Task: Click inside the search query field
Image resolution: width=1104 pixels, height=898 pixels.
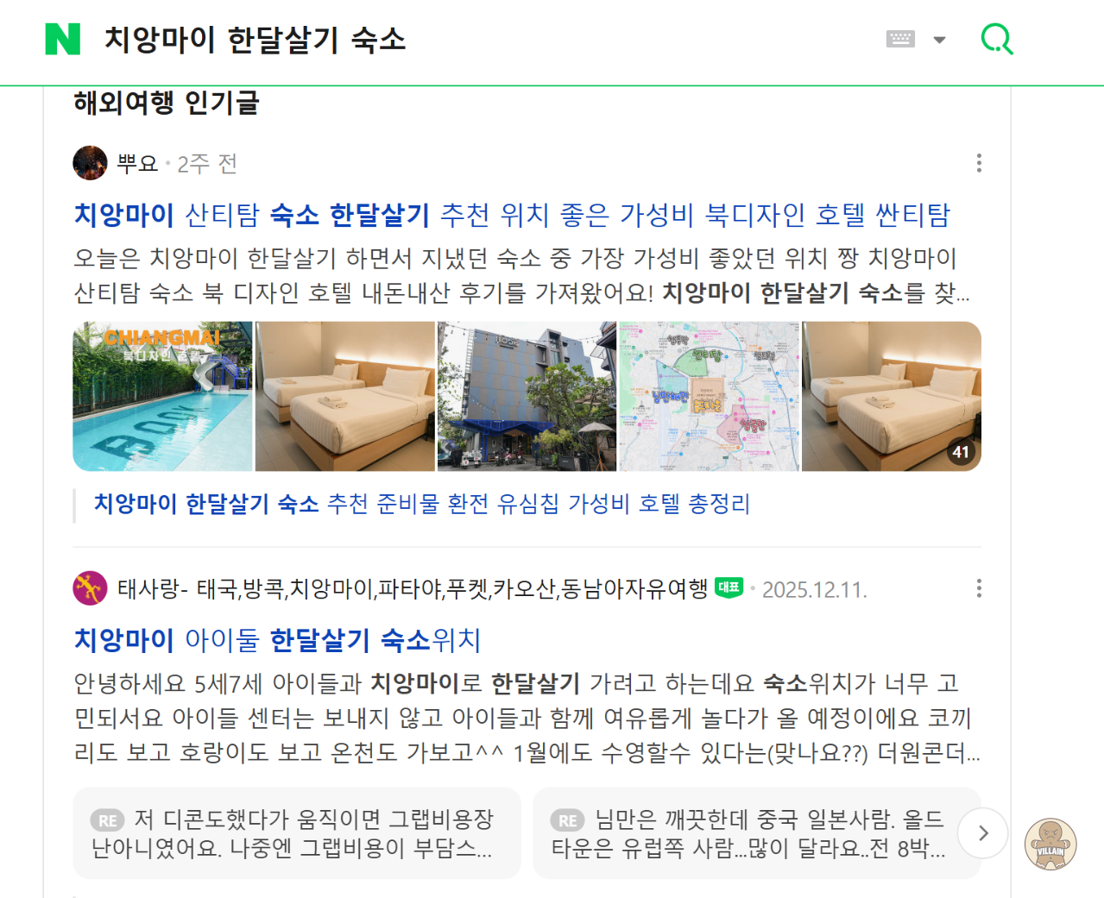Action: click(483, 40)
